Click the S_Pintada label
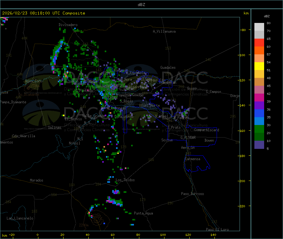Viewport: 283px width, 239px height. pos(84,91)
